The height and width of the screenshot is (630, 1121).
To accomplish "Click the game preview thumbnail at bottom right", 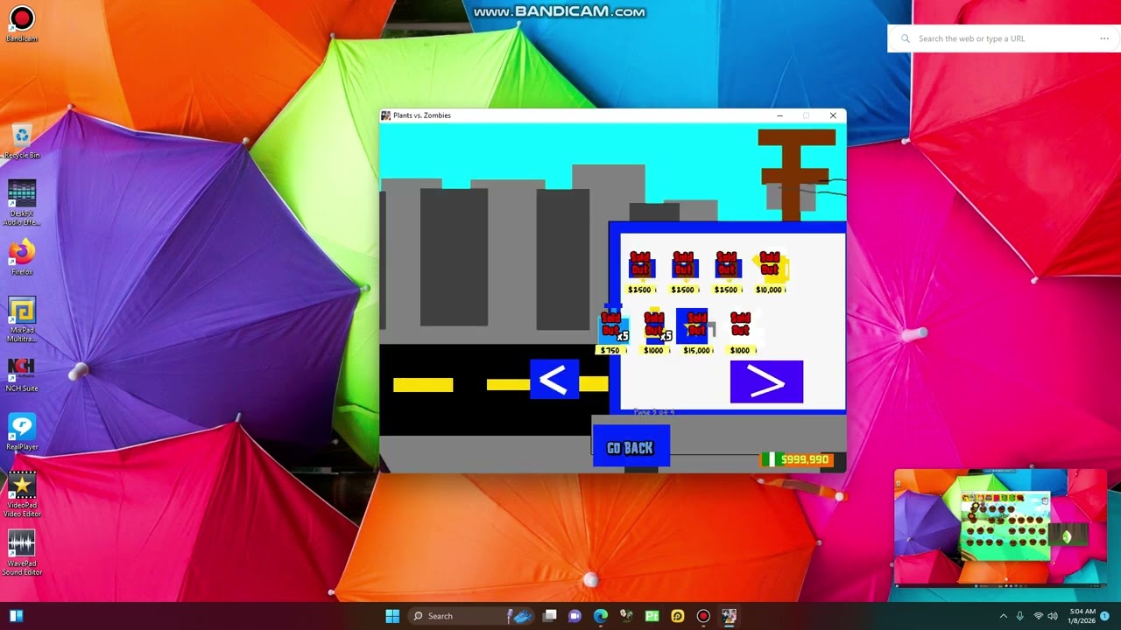I will 1000,528.
